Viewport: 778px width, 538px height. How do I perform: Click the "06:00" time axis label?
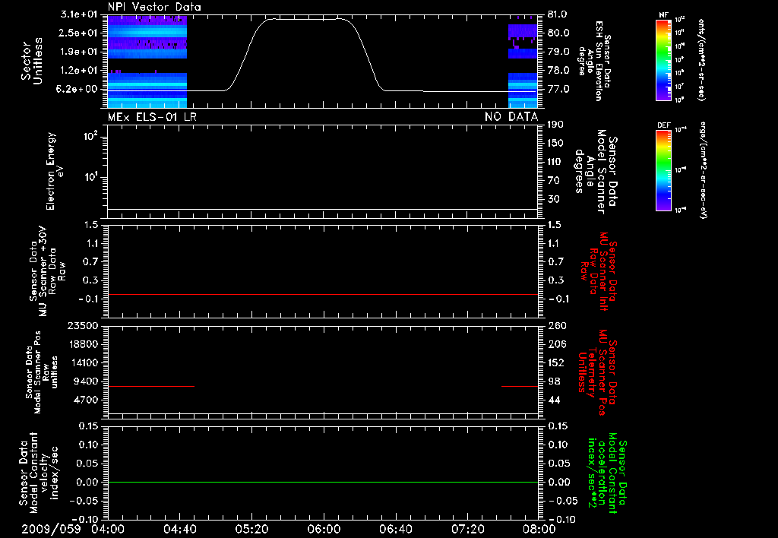click(x=324, y=529)
